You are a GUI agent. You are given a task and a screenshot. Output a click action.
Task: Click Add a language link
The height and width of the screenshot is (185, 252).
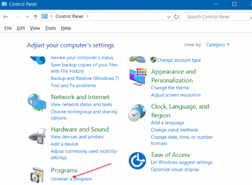tap(168, 123)
